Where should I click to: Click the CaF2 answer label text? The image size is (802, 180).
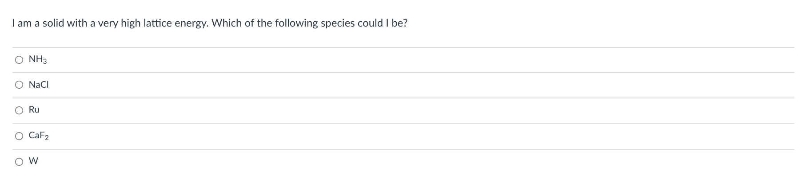39,136
